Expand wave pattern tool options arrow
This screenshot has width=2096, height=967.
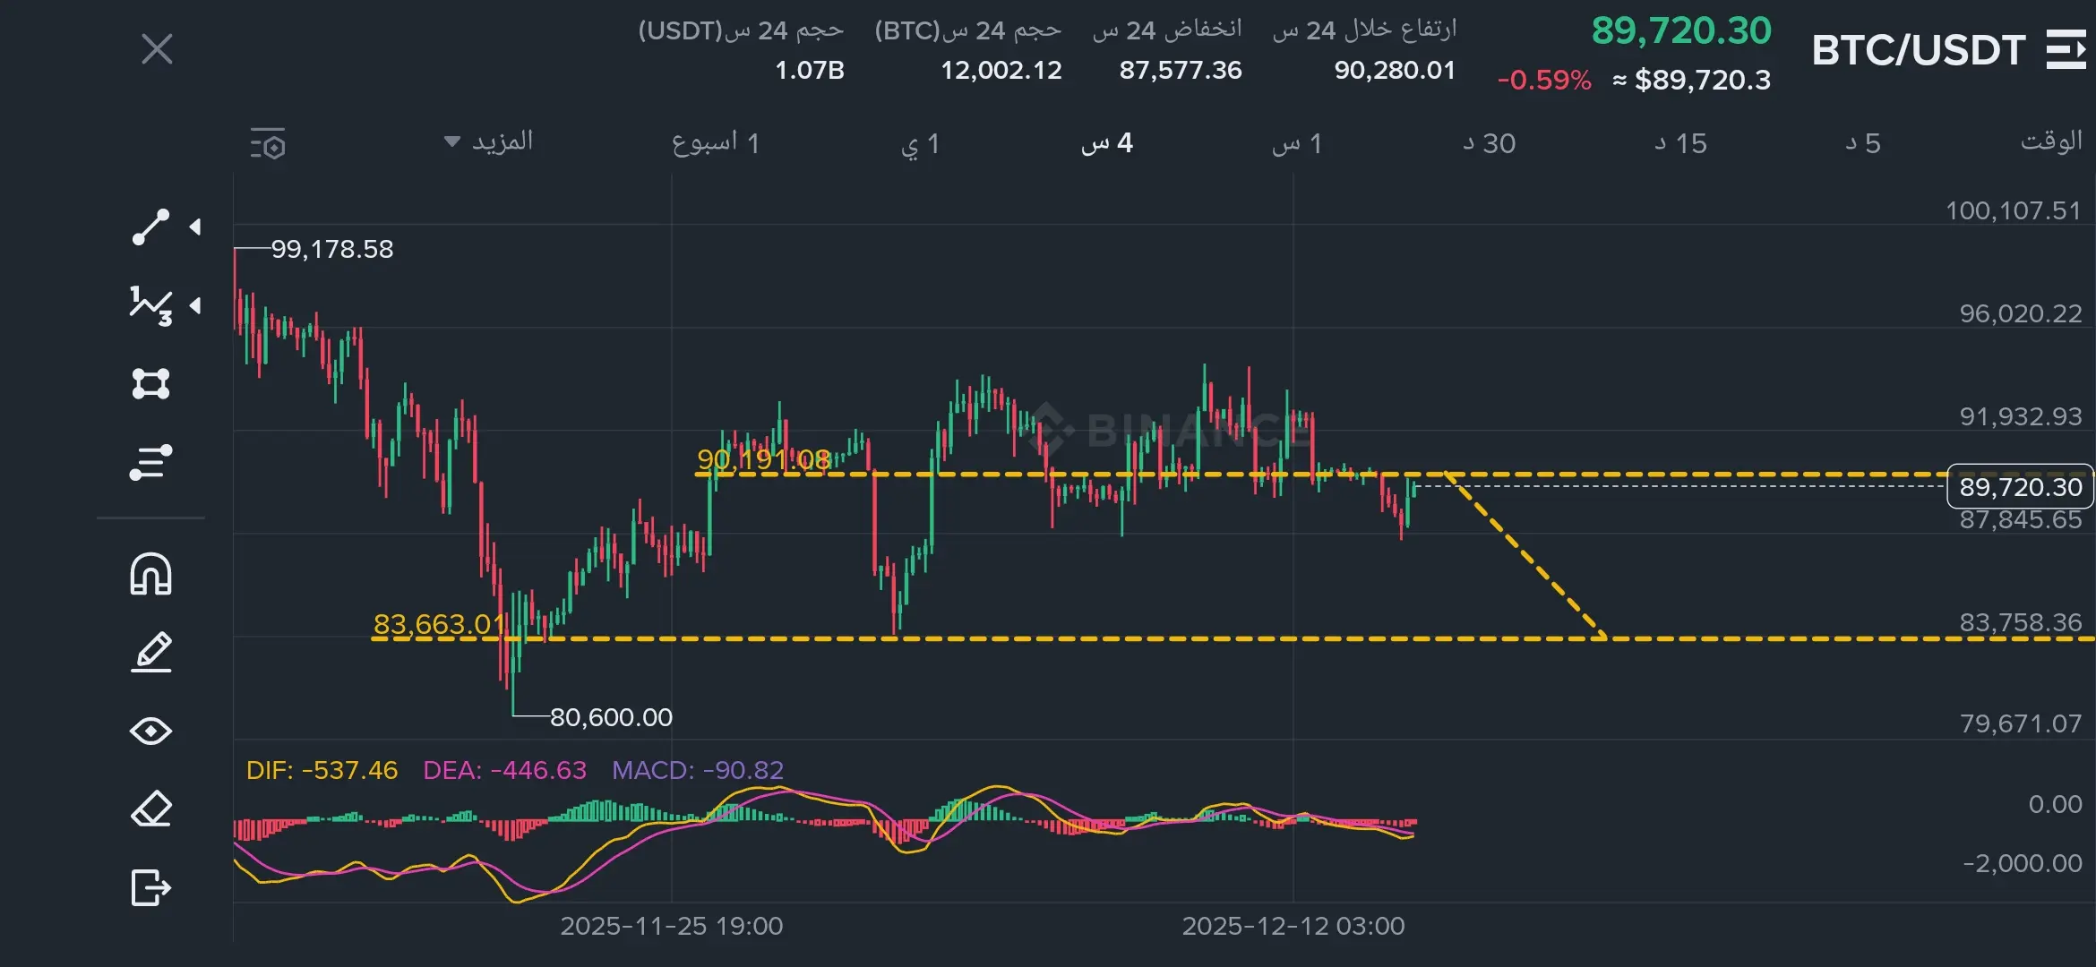(x=195, y=306)
